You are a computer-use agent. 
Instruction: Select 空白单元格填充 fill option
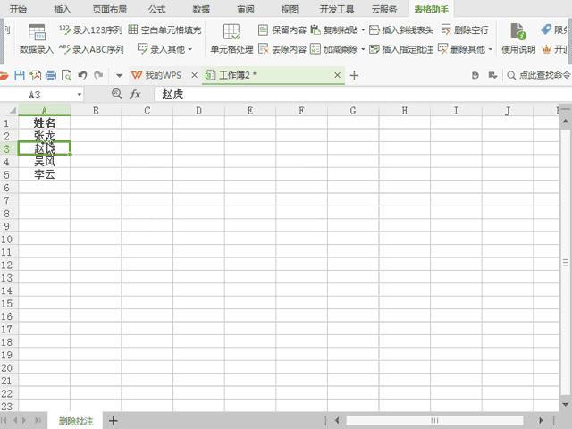pyautogui.click(x=164, y=29)
